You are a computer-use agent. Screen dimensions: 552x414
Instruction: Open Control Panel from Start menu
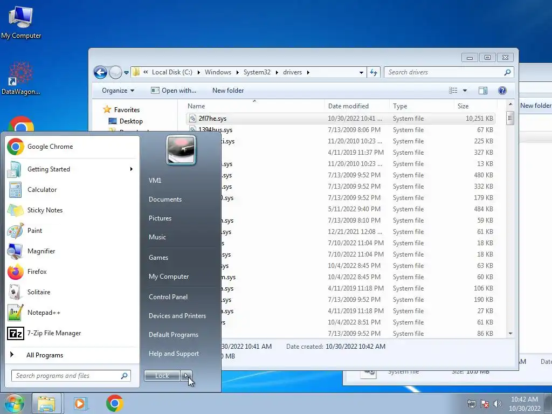tap(168, 297)
